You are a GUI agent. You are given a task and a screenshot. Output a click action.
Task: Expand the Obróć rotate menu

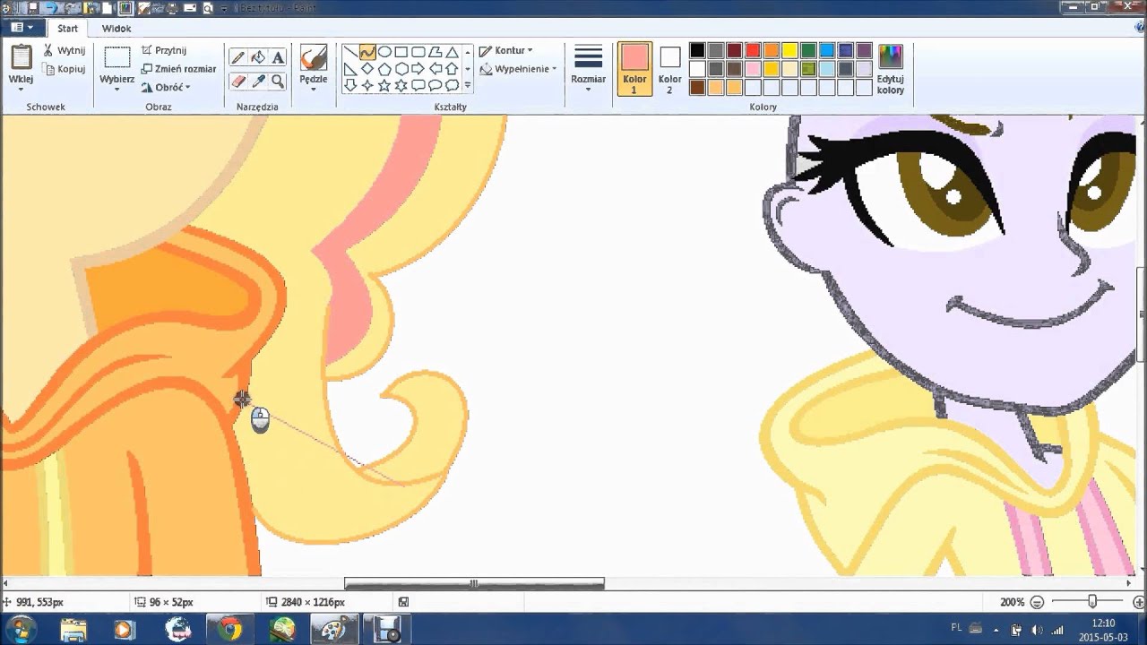166,87
